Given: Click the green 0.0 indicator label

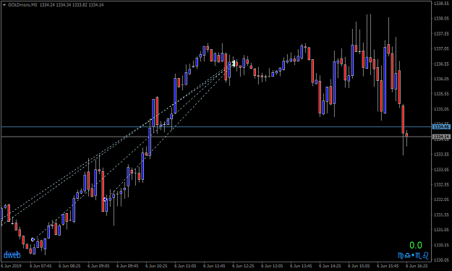Looking at the screenshot, I should coord(416,246).
